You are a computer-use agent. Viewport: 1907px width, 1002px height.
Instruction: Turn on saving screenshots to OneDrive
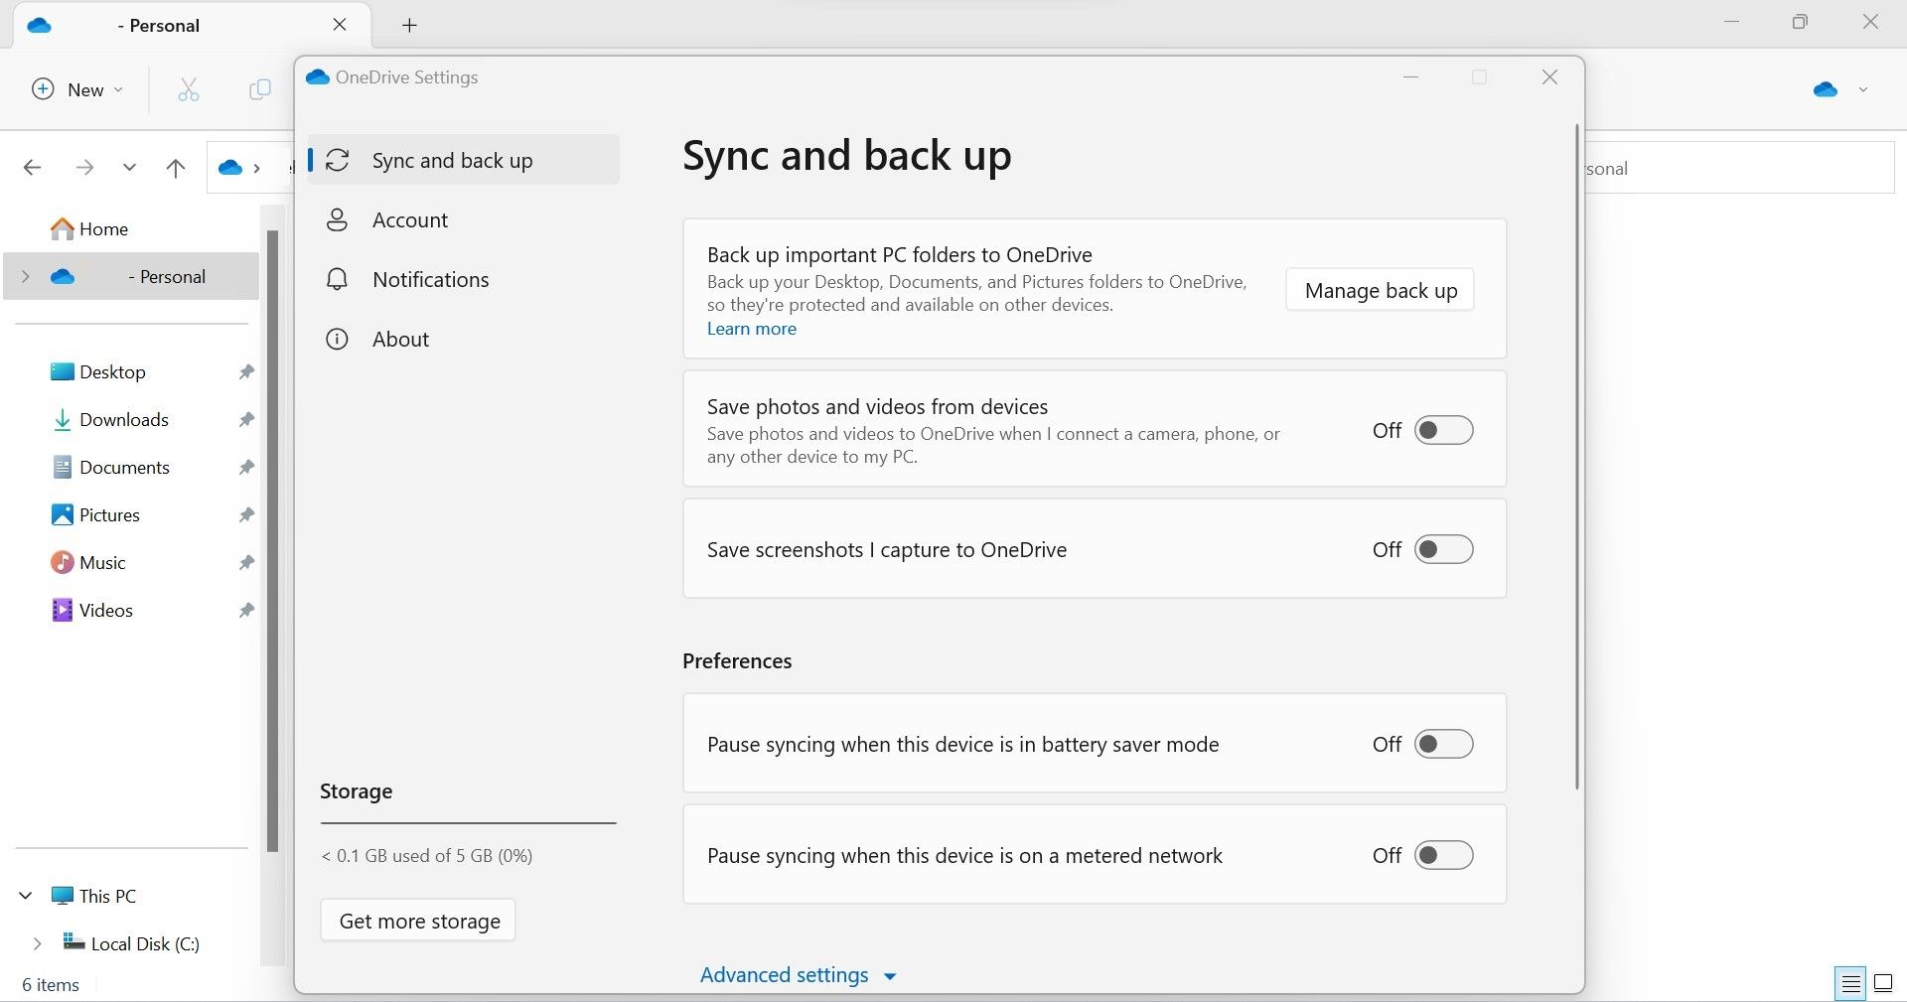click(1443, 549)
